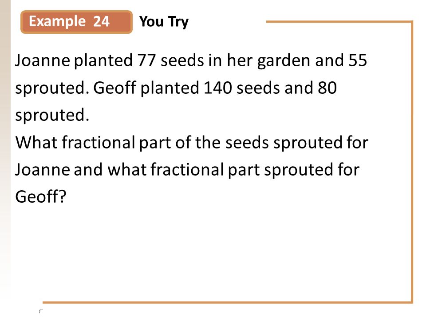Click the orange Example 24 badge
The width and height of the screenshot is (426, 320).
coord(76,22)
